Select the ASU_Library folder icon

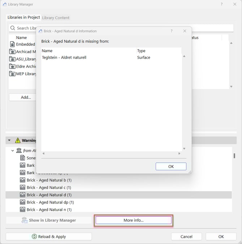click(x=12, y=59)
